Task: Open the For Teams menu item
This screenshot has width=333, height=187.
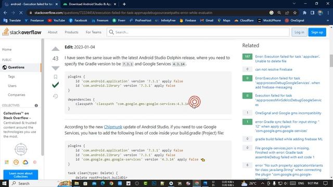Action: coord(94,32)
